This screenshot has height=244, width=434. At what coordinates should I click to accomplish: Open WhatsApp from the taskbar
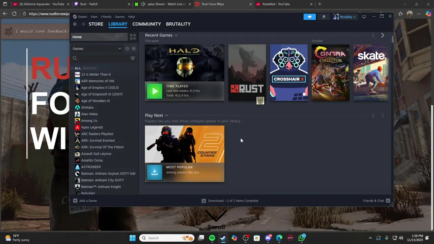(x=302, y=238)
